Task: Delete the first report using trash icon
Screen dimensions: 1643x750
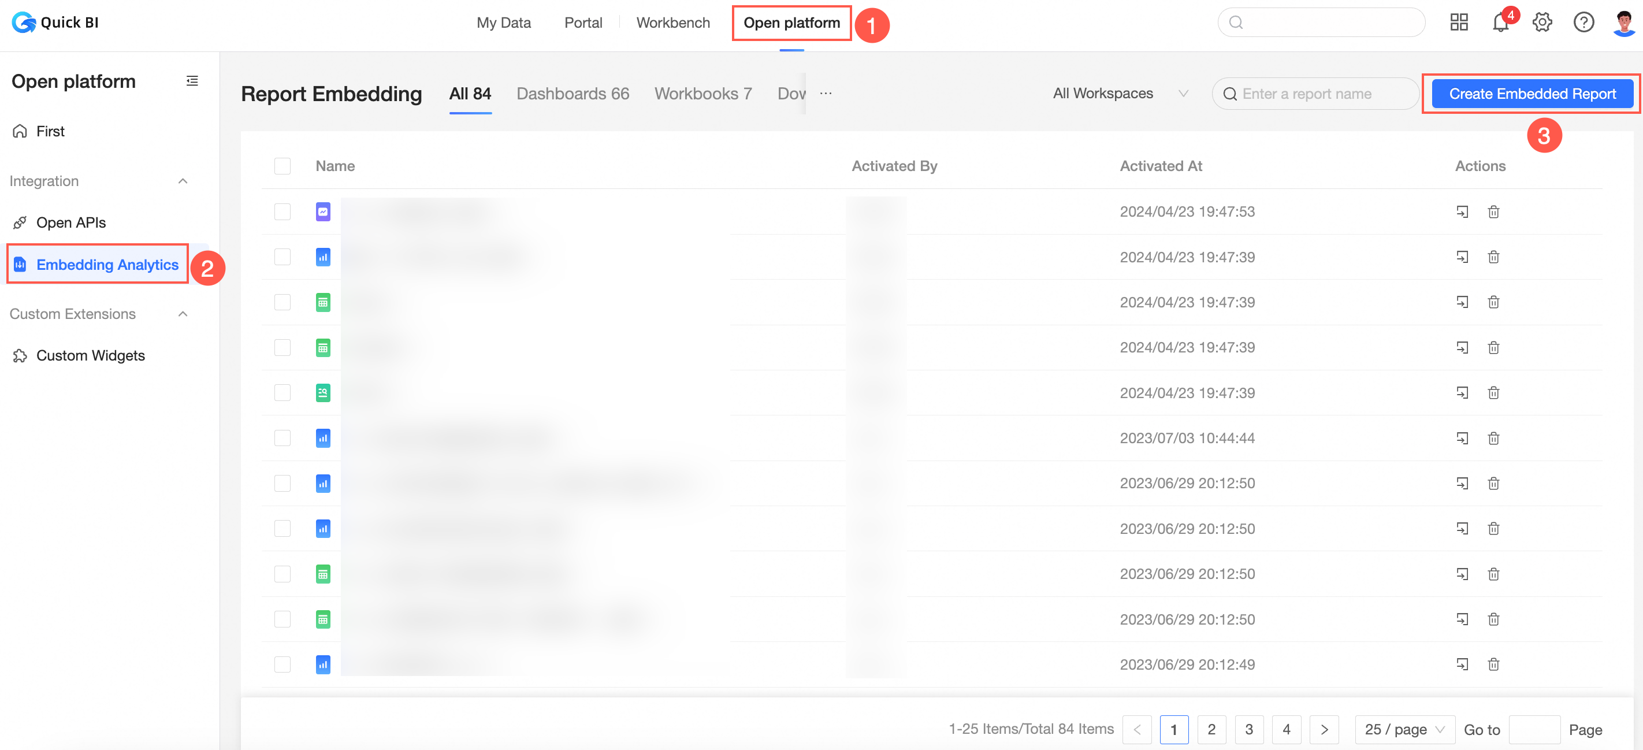Action: point(1493,211)
